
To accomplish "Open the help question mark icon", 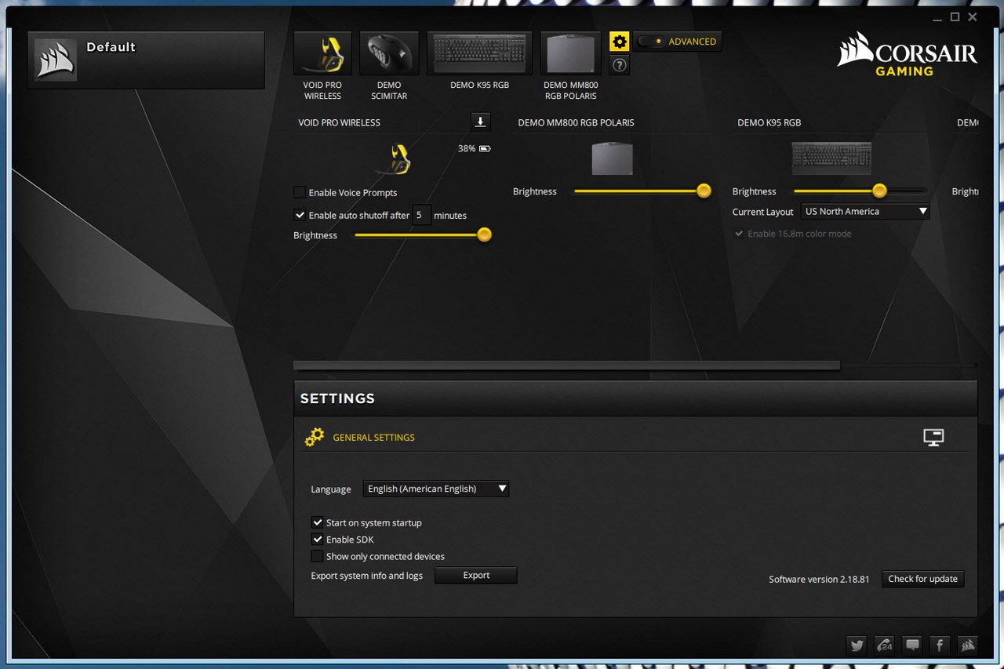I will point(620,65).
